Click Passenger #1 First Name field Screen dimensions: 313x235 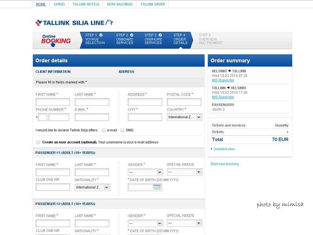pyautogui.click(x=53, y=172)
